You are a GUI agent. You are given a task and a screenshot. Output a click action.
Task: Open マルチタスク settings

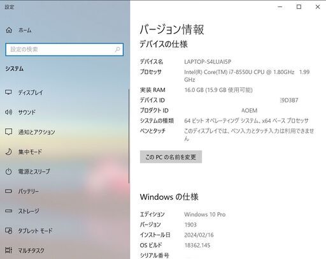click(x=31, y=251)
